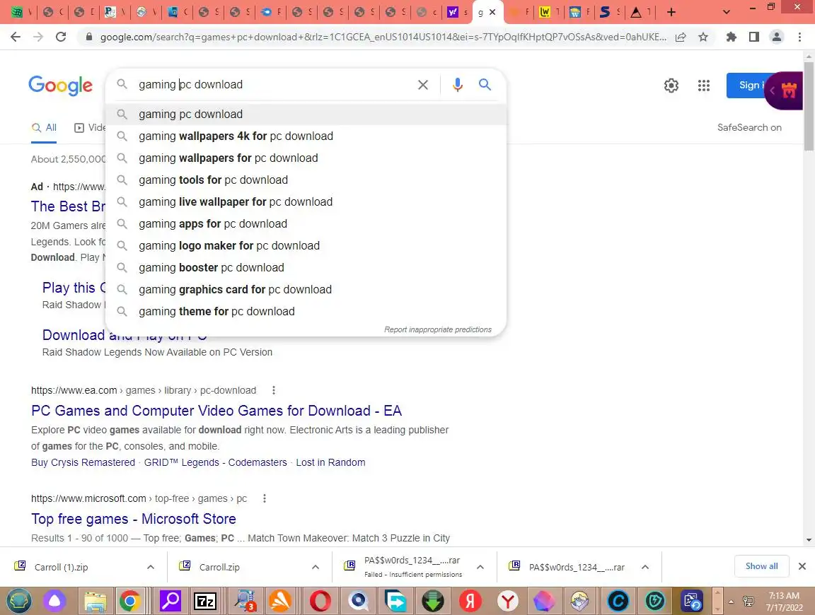Image resolution: width=815 pixels, height=615 pixels.
Task: Submit search with magnifier icon
Action: point(485,84)
